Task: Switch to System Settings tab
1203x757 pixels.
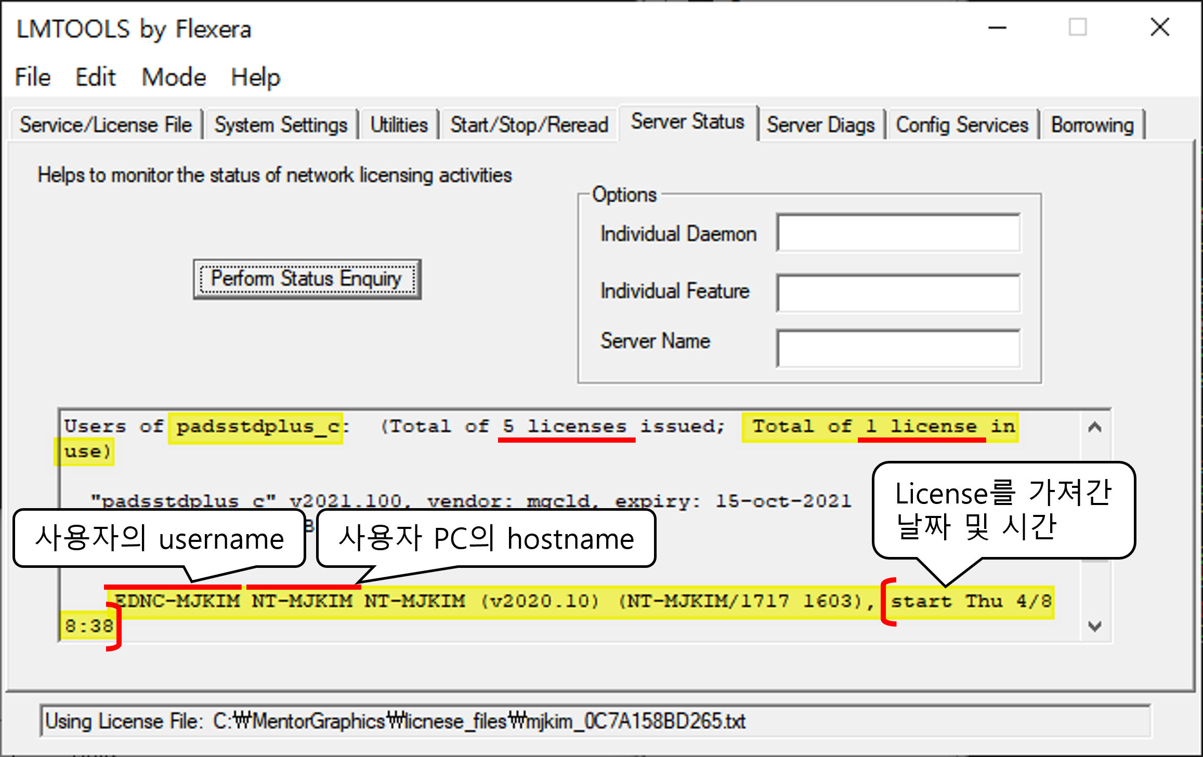Action: [281, 125]
